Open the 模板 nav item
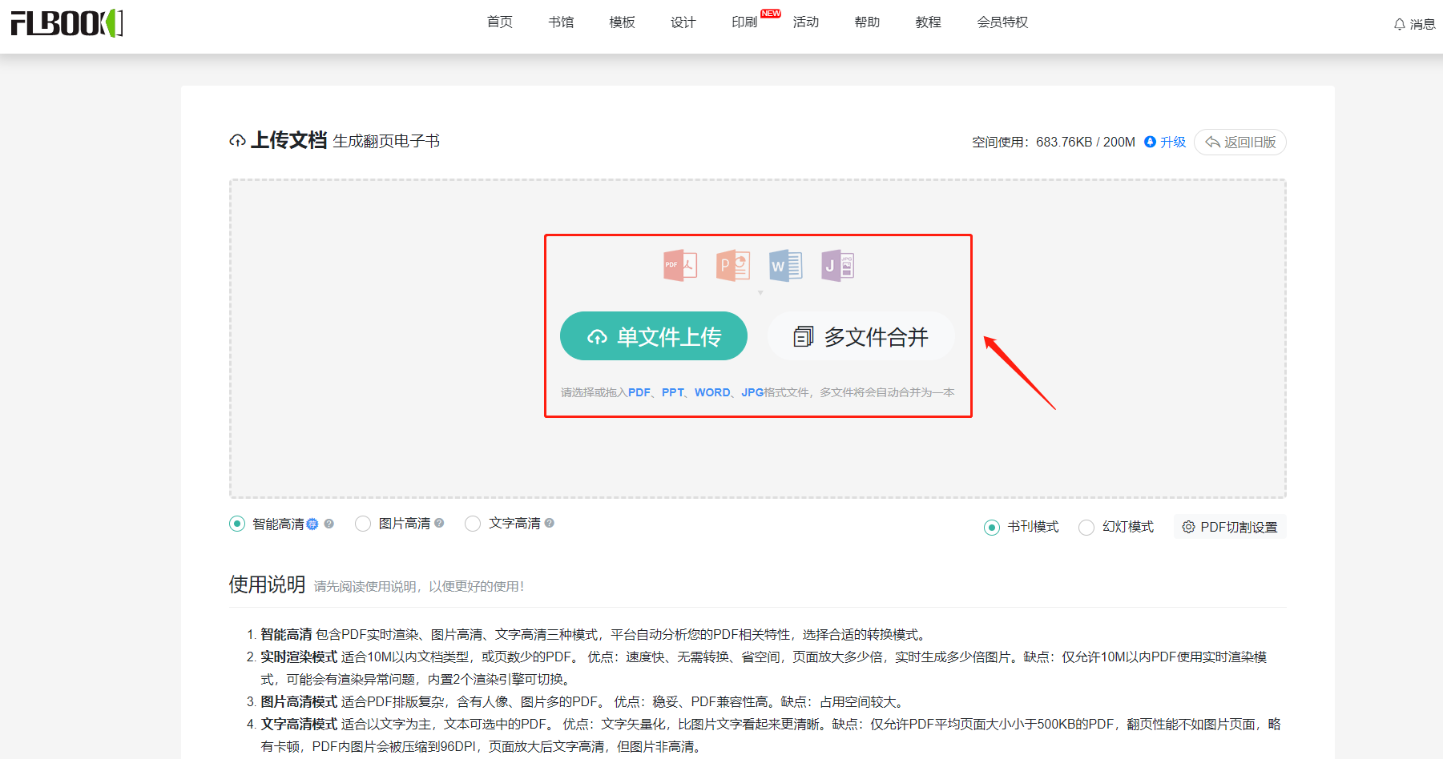 pyautogui.click(x=623, y=22)
